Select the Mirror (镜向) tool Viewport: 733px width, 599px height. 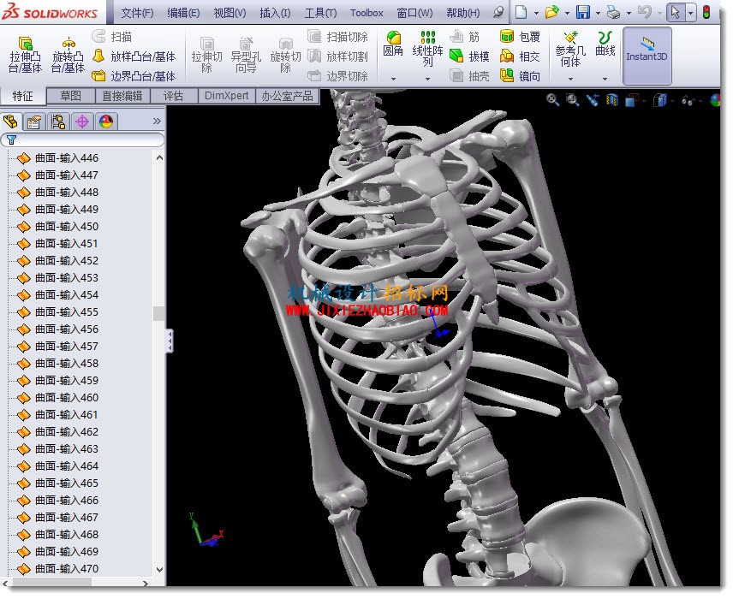tap(520, 75)
